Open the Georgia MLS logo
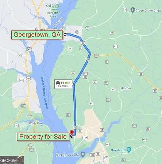The image size is (162, 164). (12, 160)
